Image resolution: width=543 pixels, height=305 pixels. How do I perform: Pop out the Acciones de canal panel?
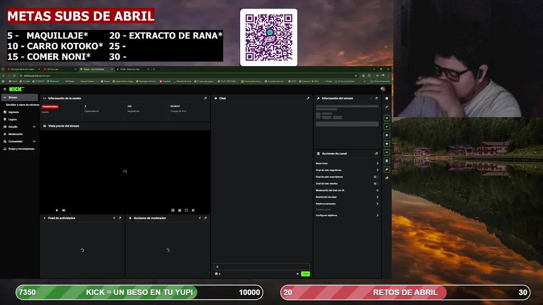coord(376,153)
